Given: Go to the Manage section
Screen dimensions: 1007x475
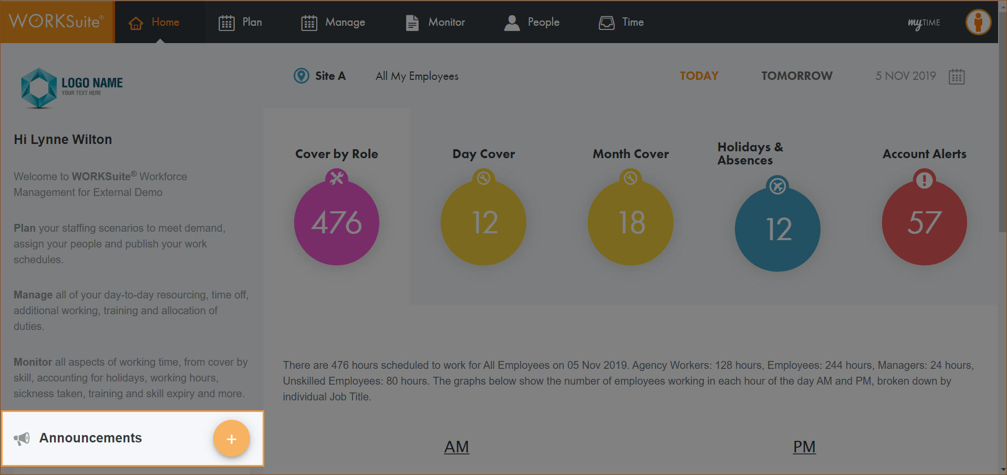Looking at the screenshot, I should (333, 22).
